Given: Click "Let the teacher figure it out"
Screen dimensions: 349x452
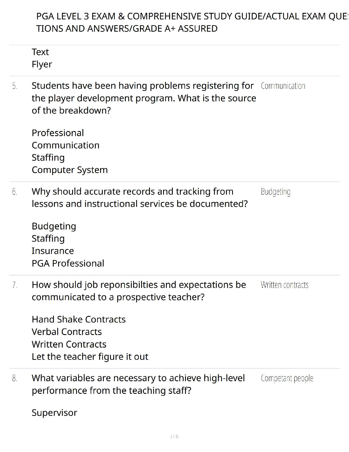Looking at the screenshot, I should pyautogui.click(x=90, y=357).
